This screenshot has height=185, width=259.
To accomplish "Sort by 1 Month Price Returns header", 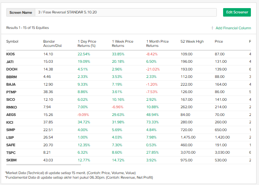I will pos(157,43).
